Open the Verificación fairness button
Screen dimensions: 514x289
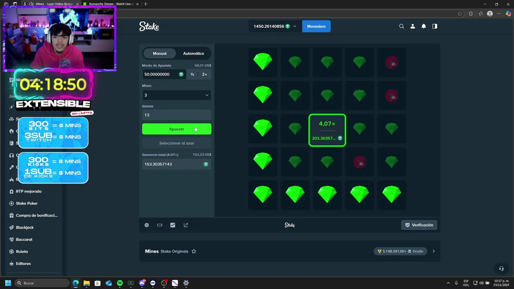[x=419, y=225]
